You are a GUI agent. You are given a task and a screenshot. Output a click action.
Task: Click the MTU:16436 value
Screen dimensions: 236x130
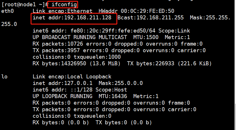tap(113, 96)
